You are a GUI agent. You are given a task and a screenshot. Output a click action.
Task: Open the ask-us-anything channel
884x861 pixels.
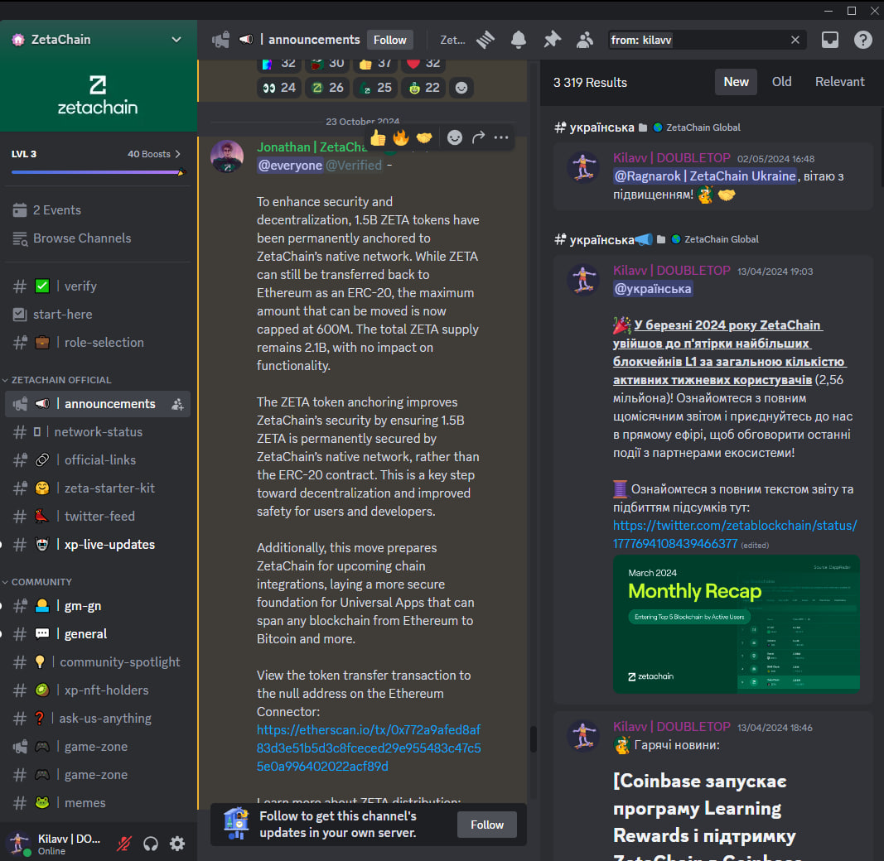coord(98,719)
